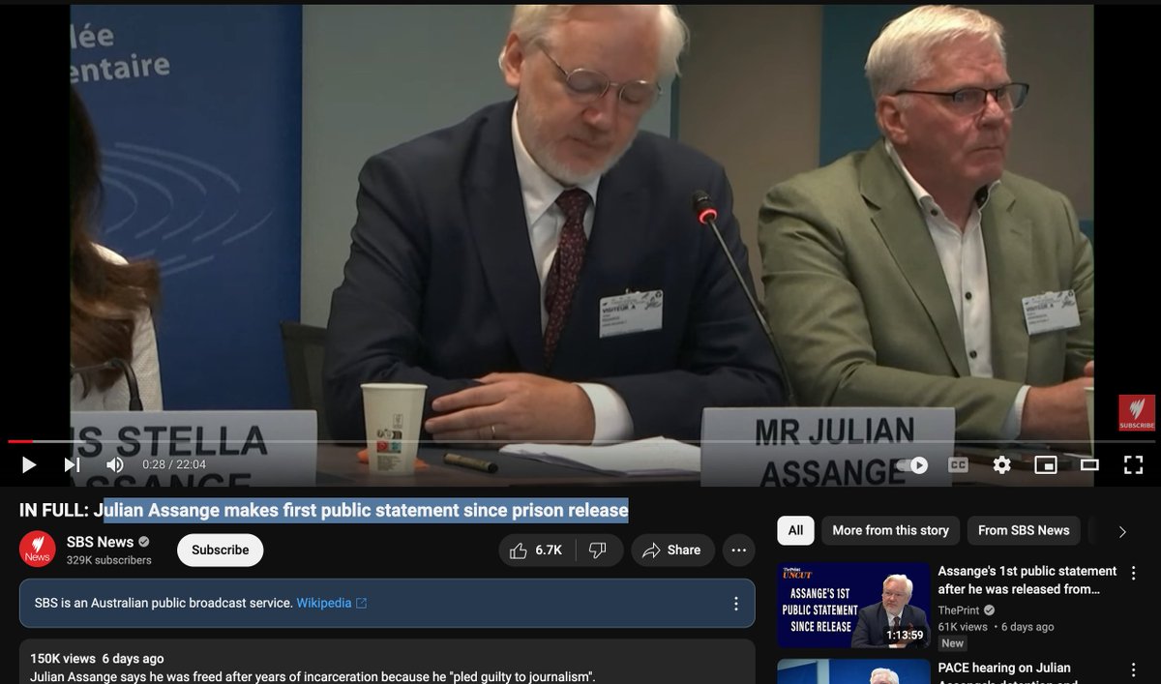Click the New badge under ThePrint video
The image size is (1161, 684).
coord(953,643)
